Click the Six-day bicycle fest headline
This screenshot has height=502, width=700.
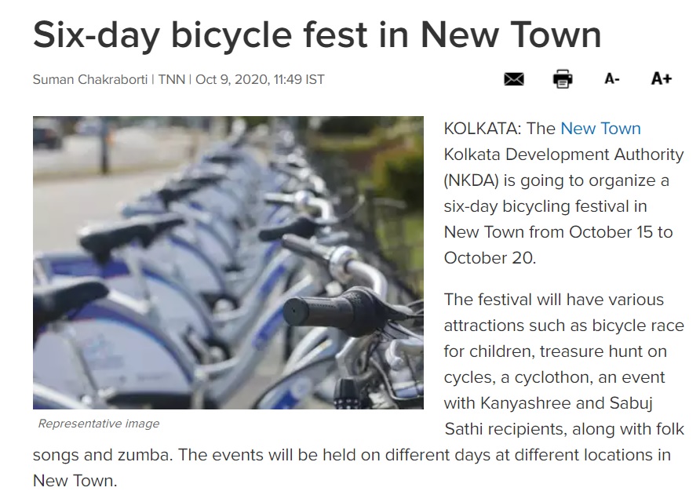click(x=316, y=35)
